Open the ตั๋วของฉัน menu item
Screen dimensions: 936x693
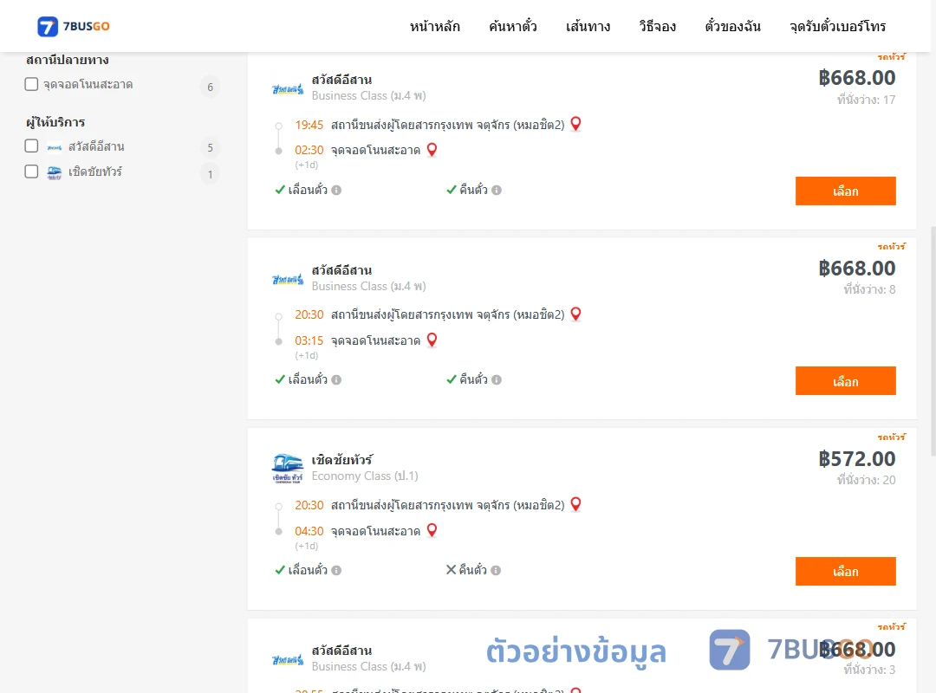point(732,26)
